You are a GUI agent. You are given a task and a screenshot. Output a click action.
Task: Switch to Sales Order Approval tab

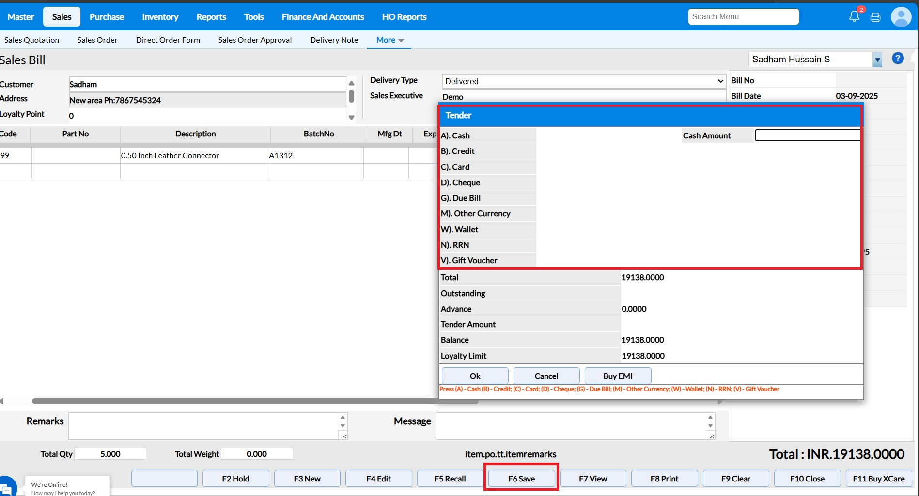255,40
